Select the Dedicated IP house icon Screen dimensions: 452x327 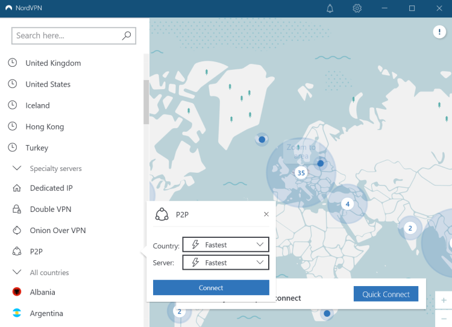(17, 188)
